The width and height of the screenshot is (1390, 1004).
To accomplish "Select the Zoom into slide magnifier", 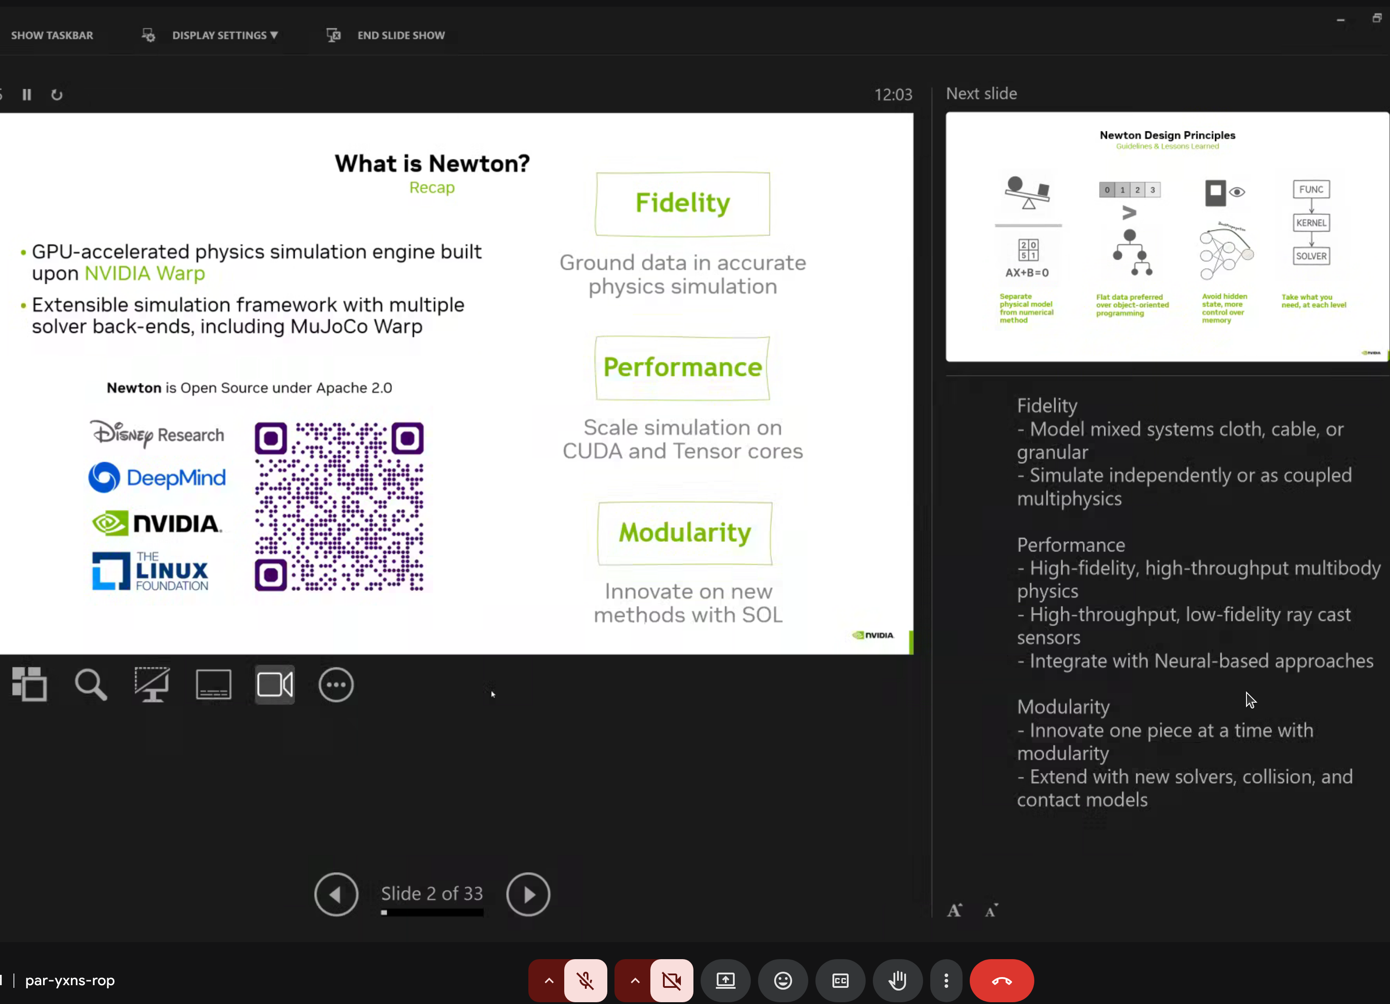I will [x=90, y=685].
